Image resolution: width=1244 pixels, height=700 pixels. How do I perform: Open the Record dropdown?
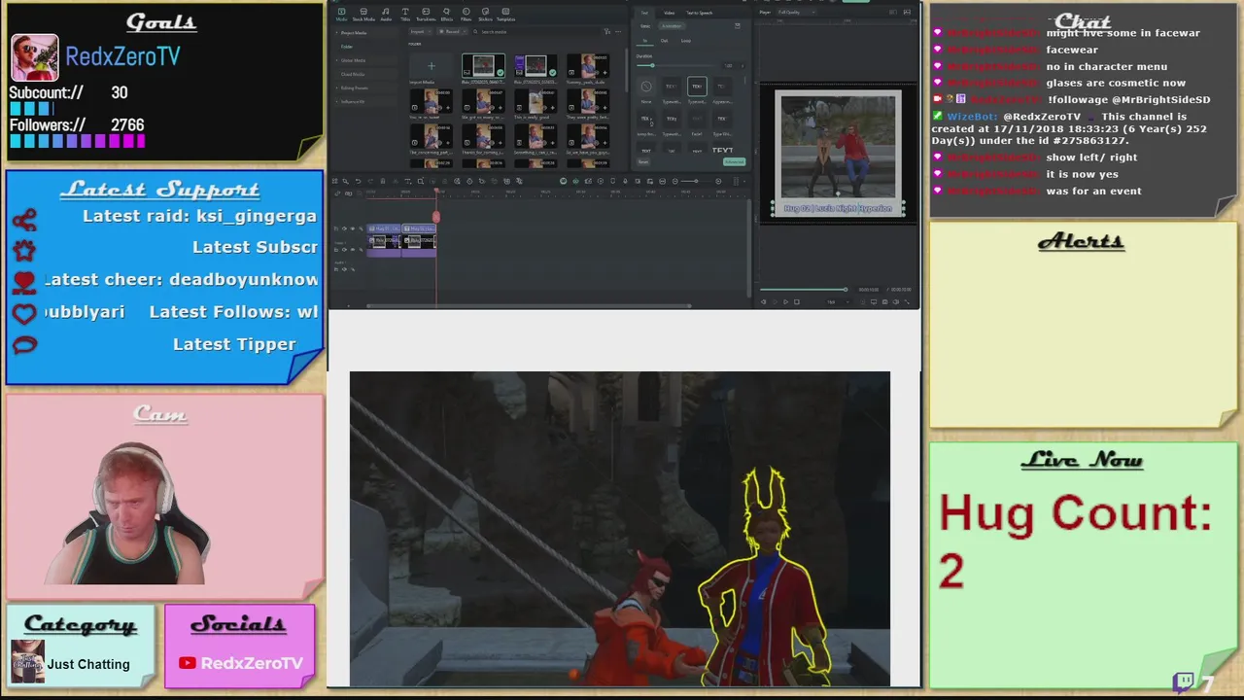coord(453,32)
